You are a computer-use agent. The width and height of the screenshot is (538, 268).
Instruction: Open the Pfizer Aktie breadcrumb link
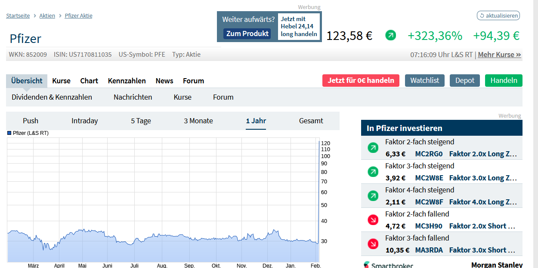(x=78, y=16)
